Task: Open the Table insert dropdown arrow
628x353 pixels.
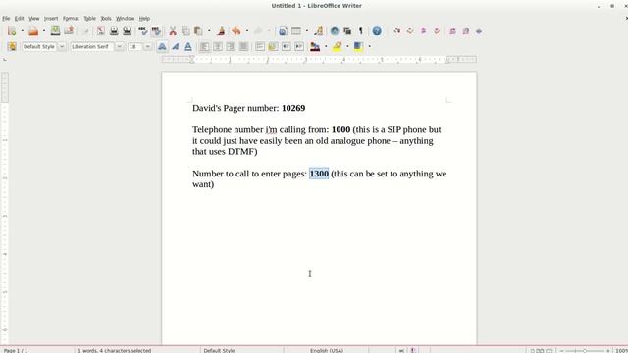Action: [307, 31]
